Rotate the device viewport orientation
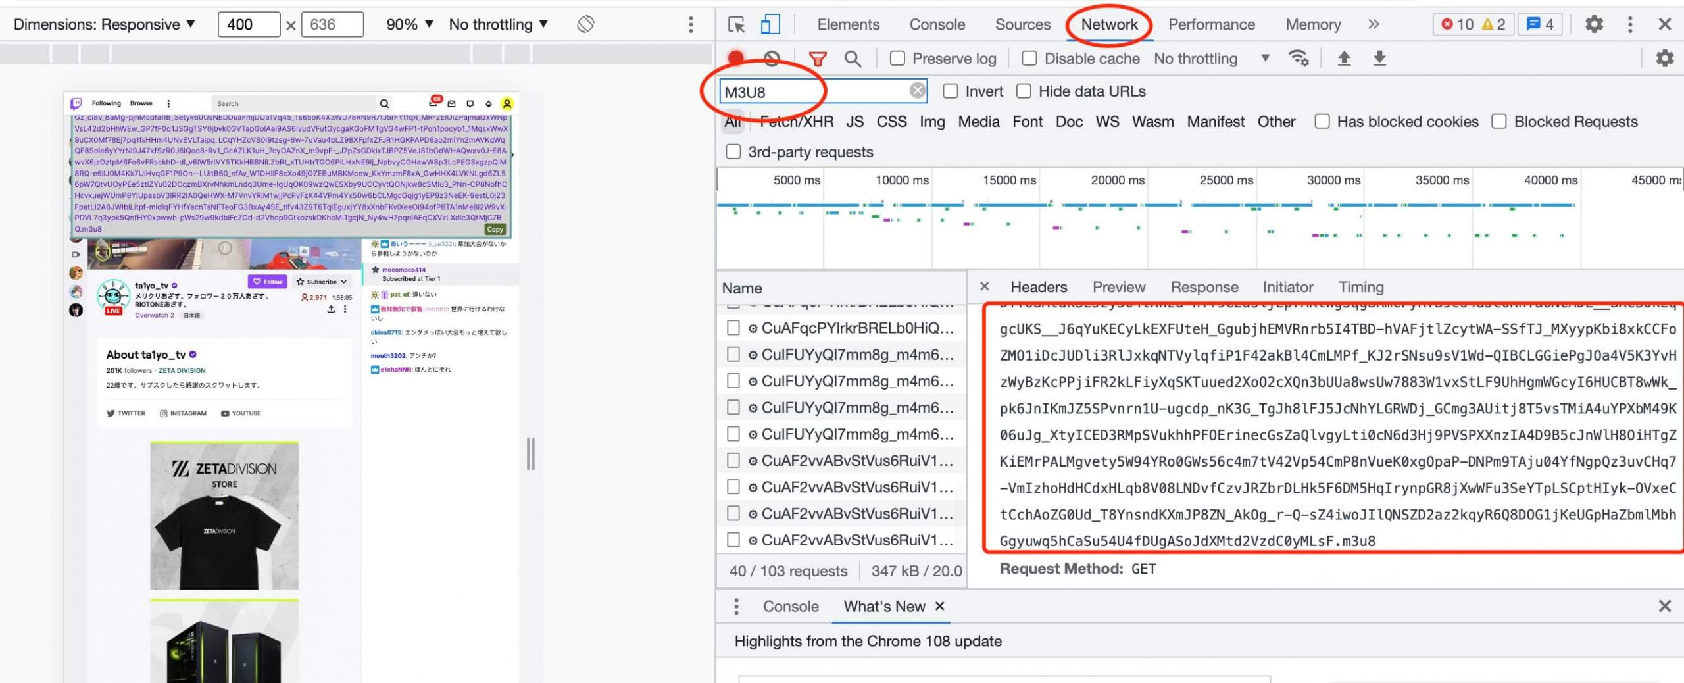1684x683 pixels. 585,24
